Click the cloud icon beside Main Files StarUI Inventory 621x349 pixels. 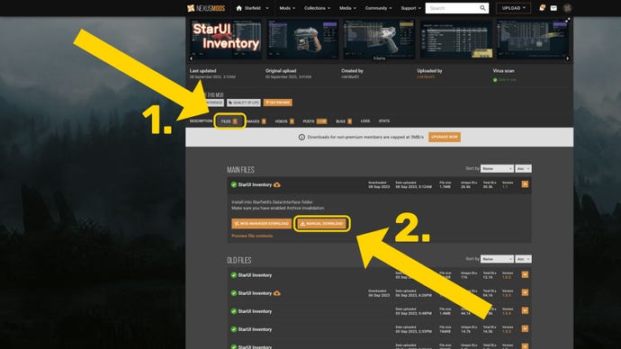[277, 184]
